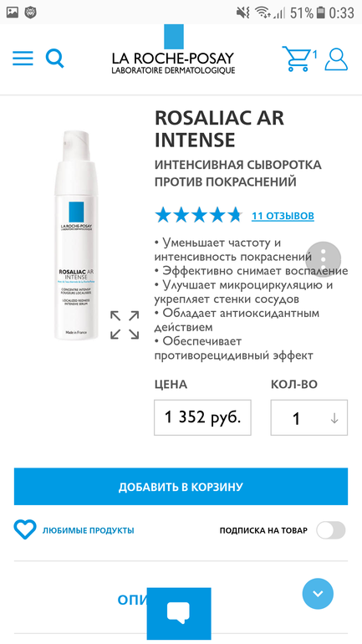
Task: Tap the expand image arrows icon
Action: point(125,325)
